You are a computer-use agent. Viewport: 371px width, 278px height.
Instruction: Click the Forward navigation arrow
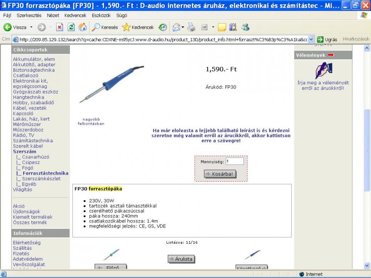(42, 27)
